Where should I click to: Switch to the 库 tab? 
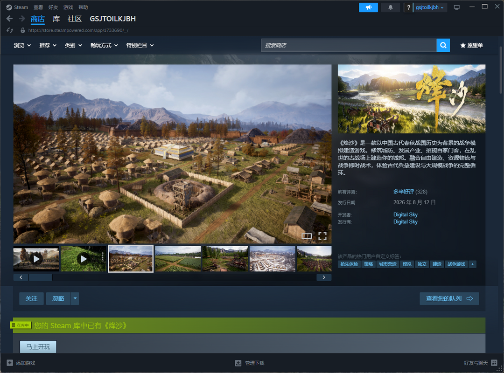(x=56, y=19)
